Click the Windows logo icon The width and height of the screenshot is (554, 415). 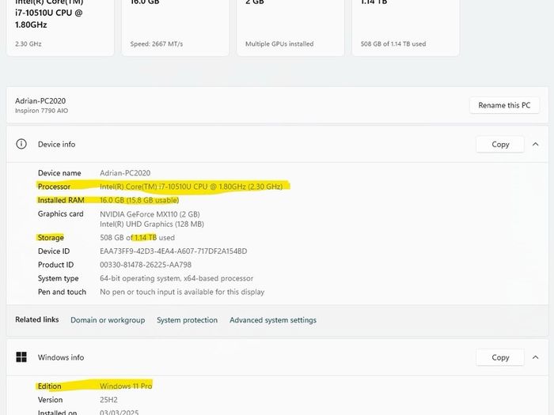pyautogui.click(x=21, y=357)
